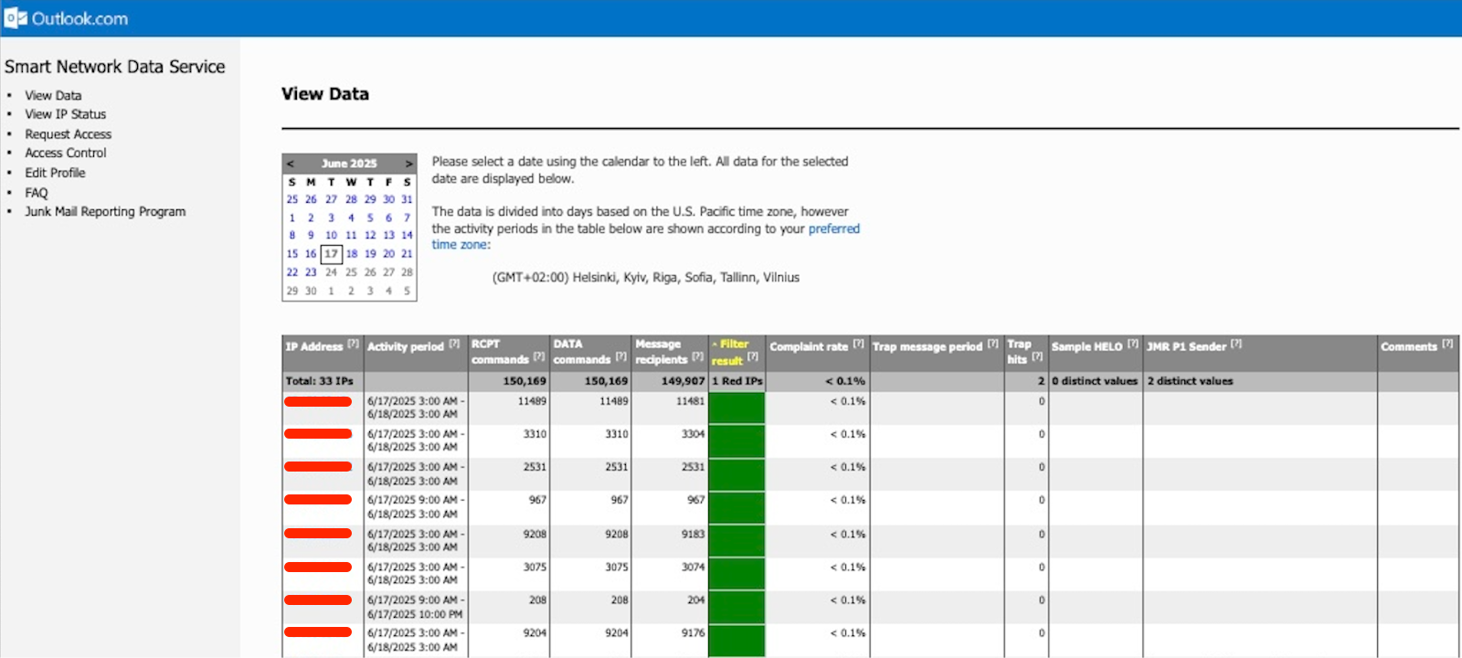Select date 13 in the calendar
This screenshot has height=658, width=1462.
[x=388, y=236]
